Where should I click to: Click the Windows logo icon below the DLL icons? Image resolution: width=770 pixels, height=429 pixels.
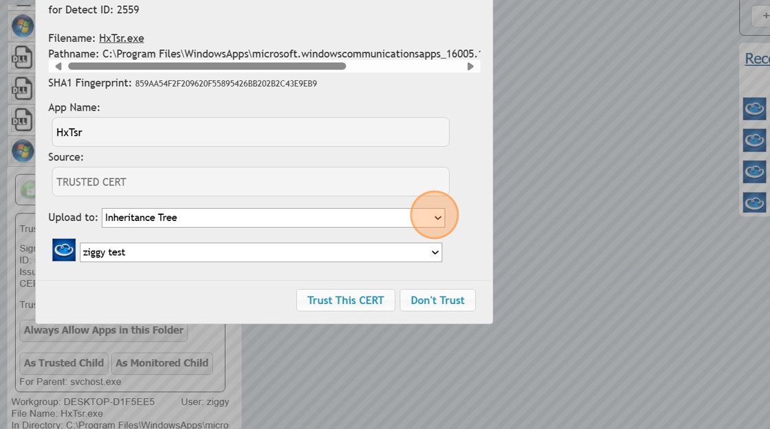22,150
